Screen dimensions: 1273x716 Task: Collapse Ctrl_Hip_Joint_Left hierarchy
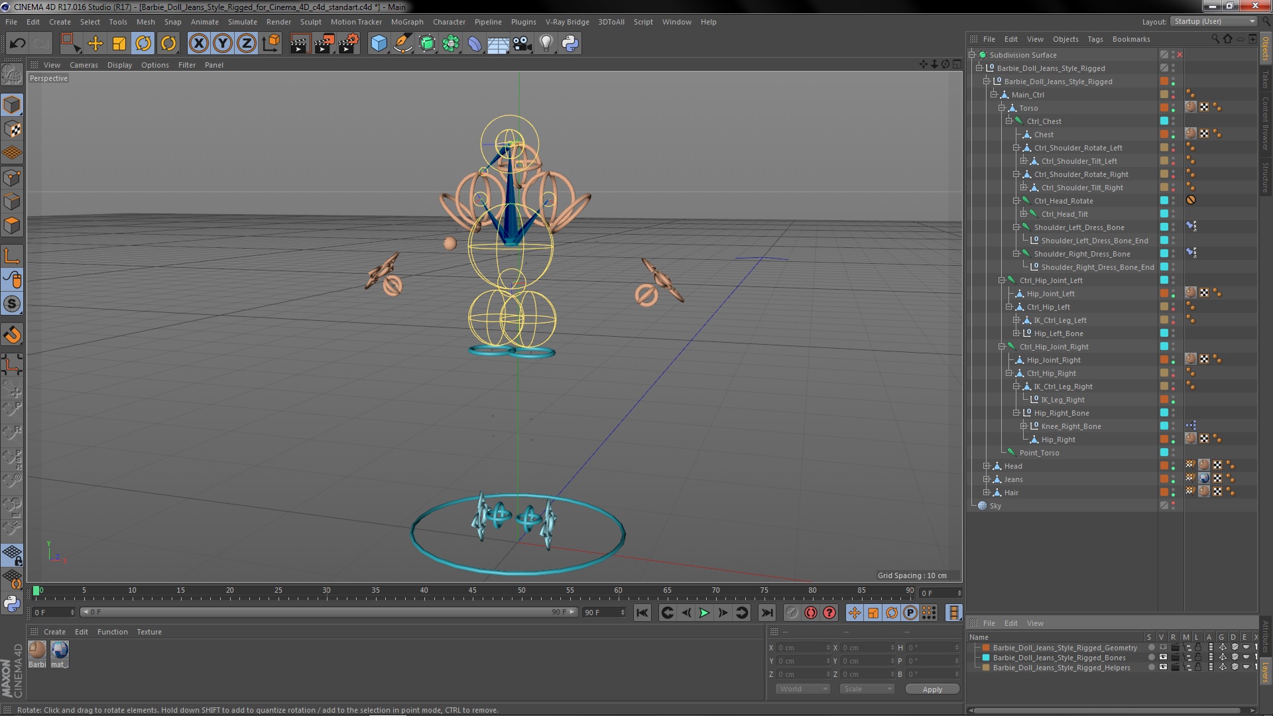(x=1001, y=280)
